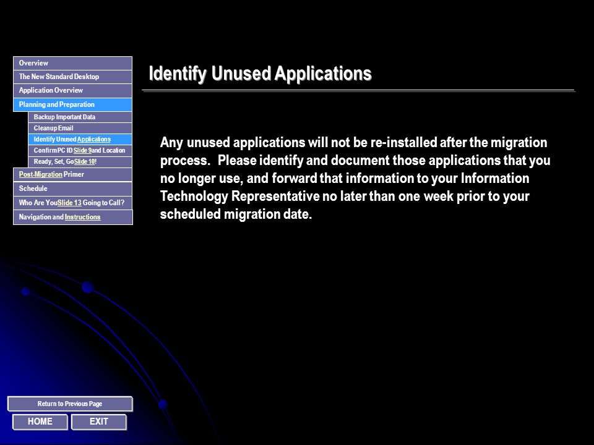Screen dimensions: 594x445
Task: Open Confirm PC ID and Location item
Action: pyautogui.click(x=80, y=150)
